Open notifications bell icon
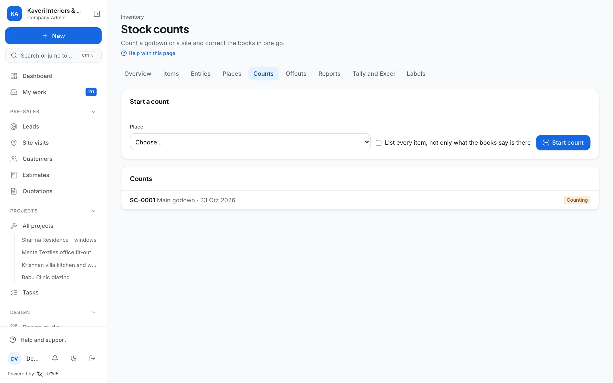The height and width of the screenshot is (383, 613). point(55,358)
